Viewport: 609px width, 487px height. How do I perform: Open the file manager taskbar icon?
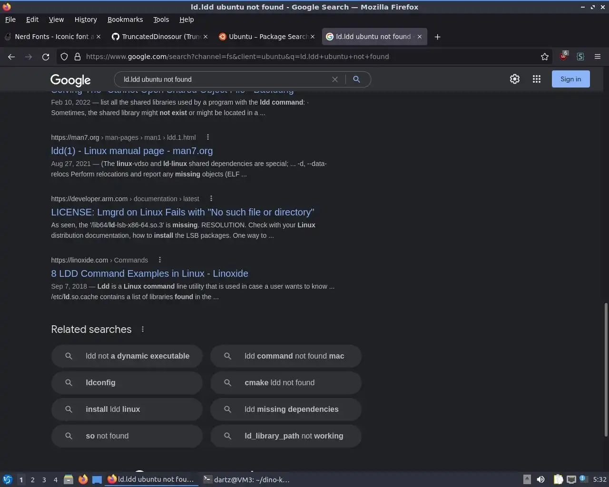tap(69, 479)
